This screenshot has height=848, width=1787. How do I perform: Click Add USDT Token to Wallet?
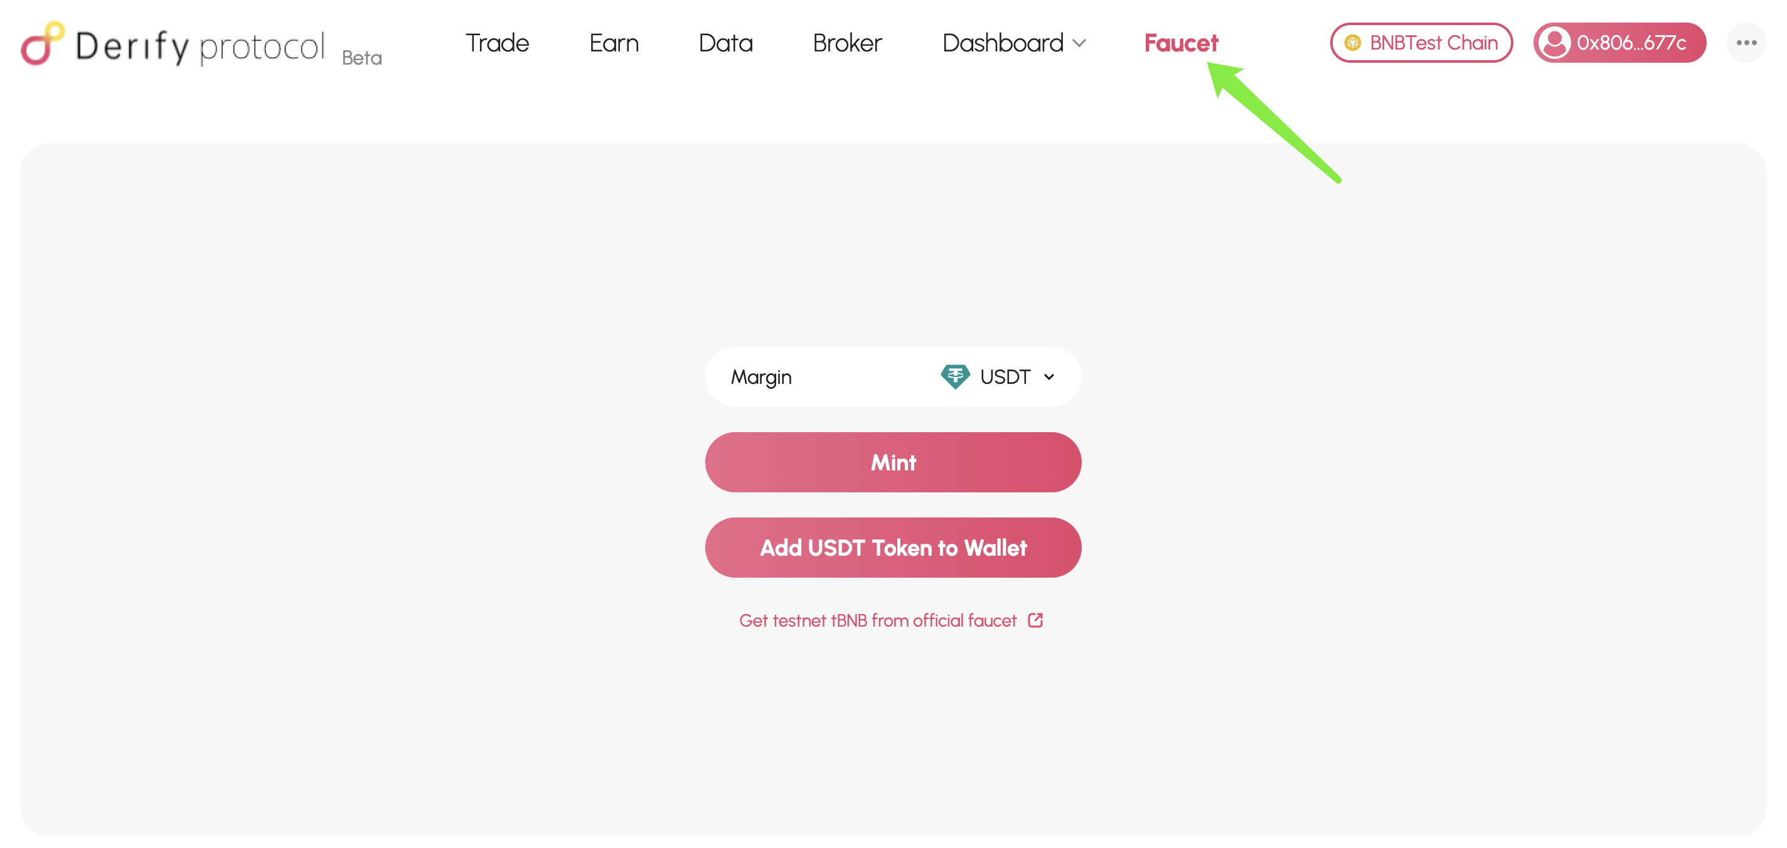point(893,548)
